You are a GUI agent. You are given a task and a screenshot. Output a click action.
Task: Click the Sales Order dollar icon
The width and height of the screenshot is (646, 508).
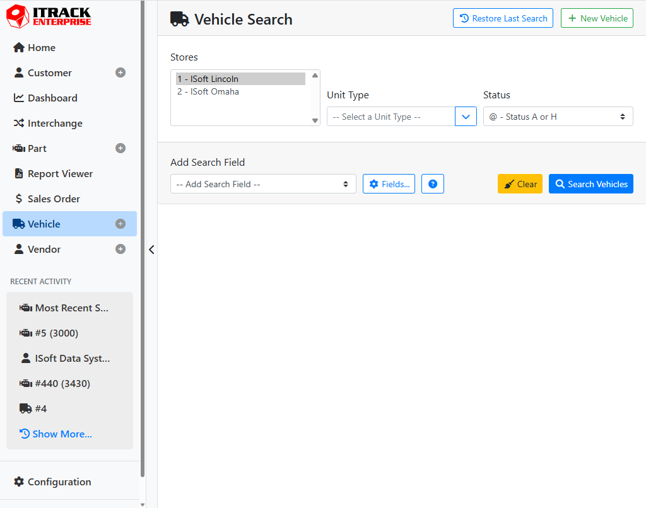(x=19, y=199)
